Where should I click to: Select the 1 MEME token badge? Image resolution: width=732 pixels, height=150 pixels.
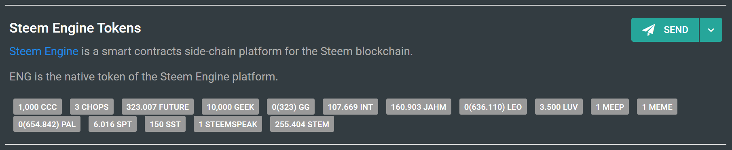(x=657, y=107)
